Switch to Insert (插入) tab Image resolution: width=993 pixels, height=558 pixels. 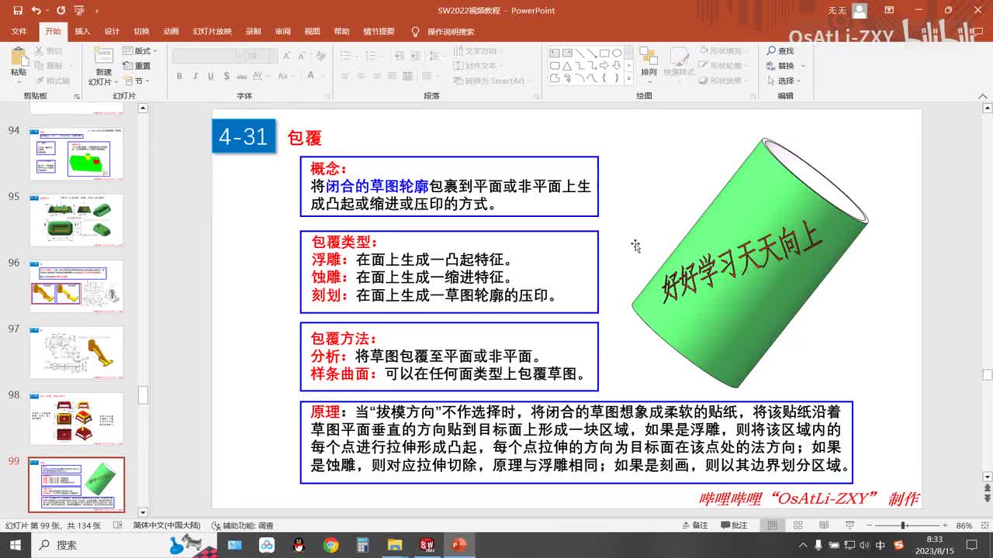tap(82, 32)
